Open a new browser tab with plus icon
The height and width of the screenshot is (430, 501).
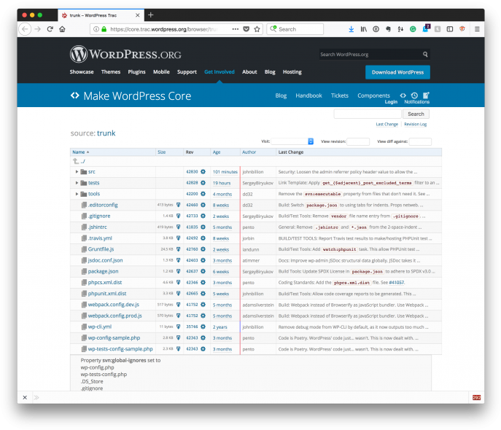click(151, 15)
